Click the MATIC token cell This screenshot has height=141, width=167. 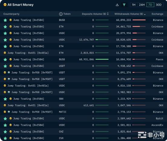pos(63,112)
